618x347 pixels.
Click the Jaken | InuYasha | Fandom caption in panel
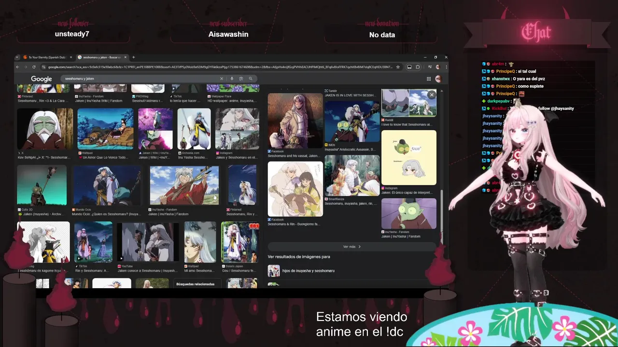pos(401,237)
